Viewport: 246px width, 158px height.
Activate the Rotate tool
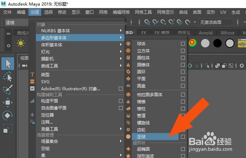click(x=8, y=116)
